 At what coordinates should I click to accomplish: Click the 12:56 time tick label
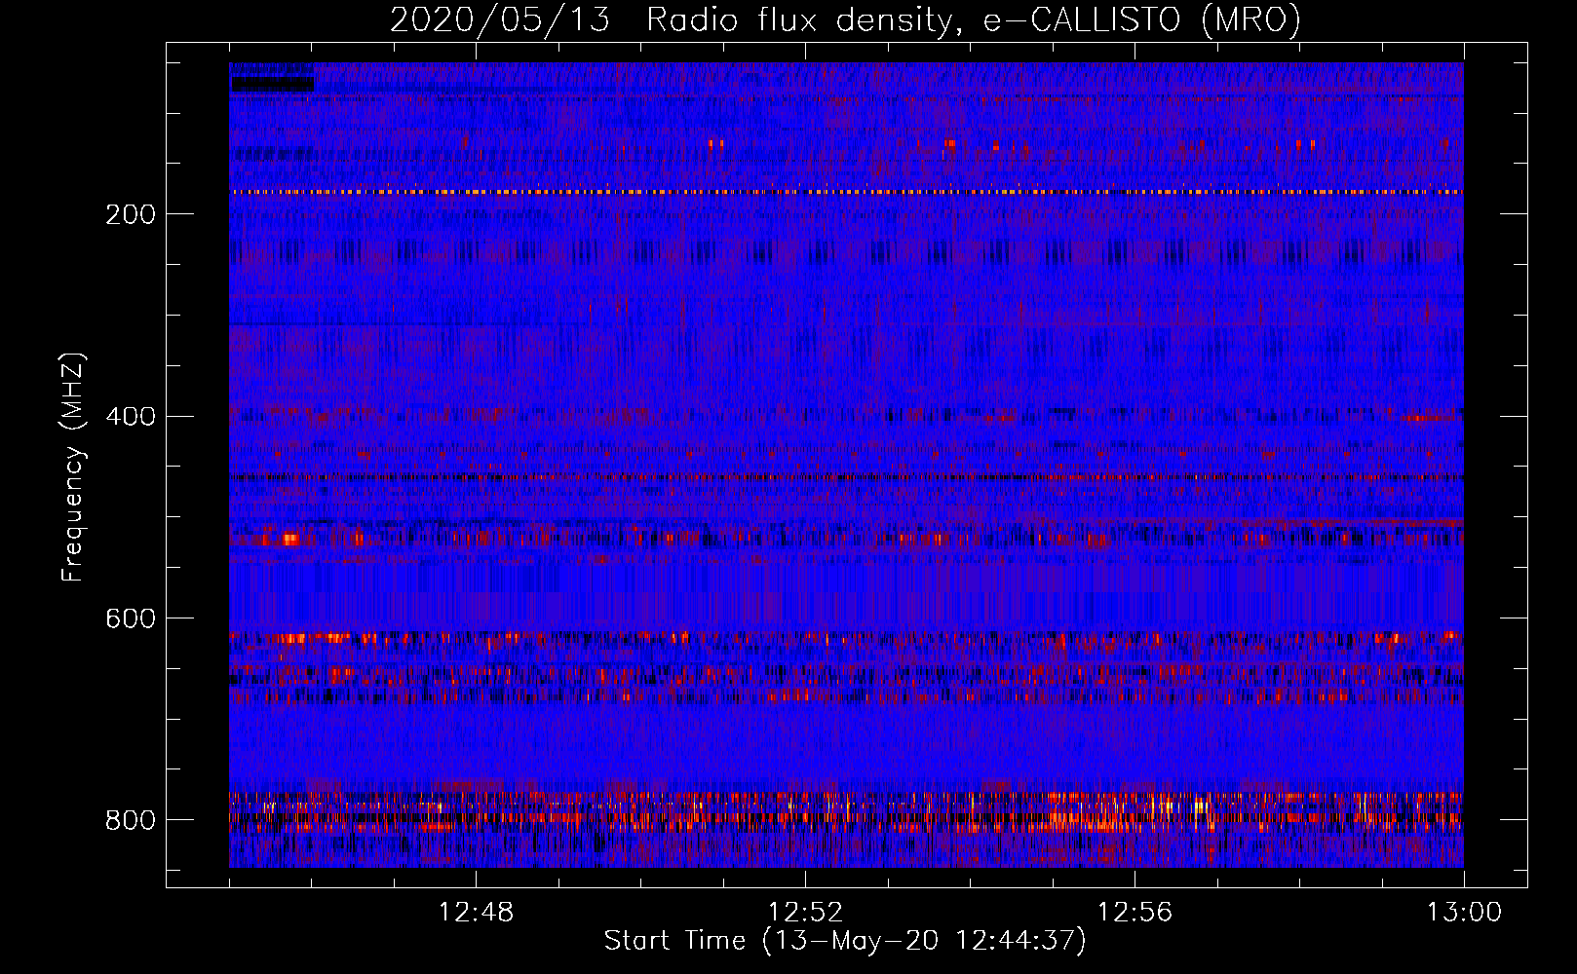click(1135, 913)
